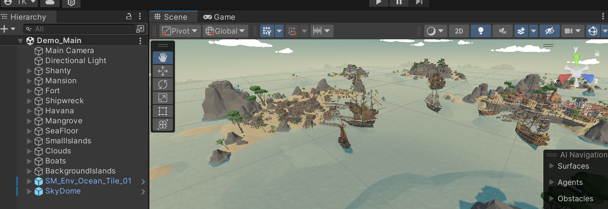Open the Hierarchy panel kebab menu

click(x=140, y=17)
